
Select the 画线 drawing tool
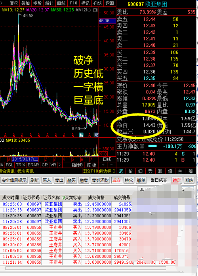61,3
